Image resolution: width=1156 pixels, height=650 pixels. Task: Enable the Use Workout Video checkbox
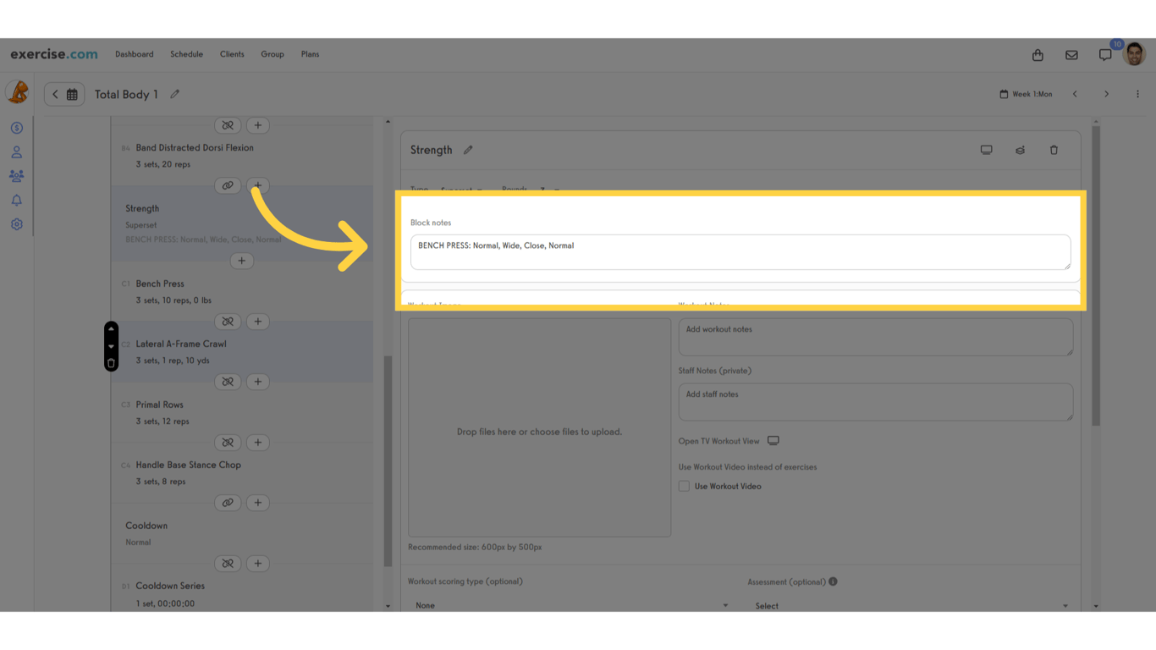(683, 486)
